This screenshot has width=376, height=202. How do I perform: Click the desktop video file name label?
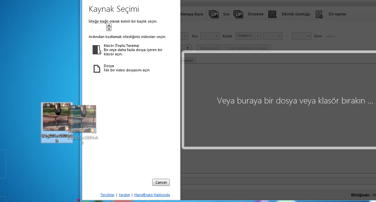tap(57, 138)
